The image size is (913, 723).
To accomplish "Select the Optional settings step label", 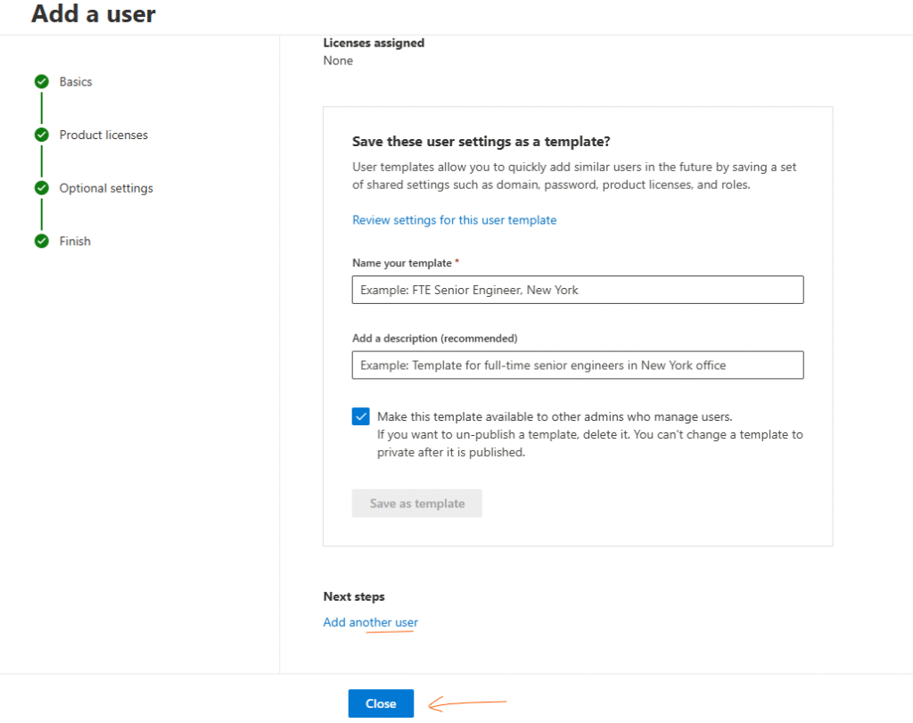I will 106,188.
